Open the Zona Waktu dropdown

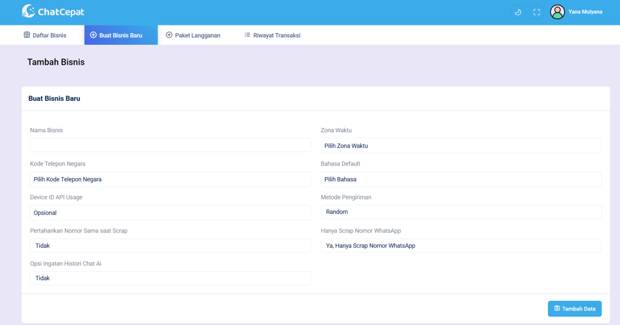[461, 146]
